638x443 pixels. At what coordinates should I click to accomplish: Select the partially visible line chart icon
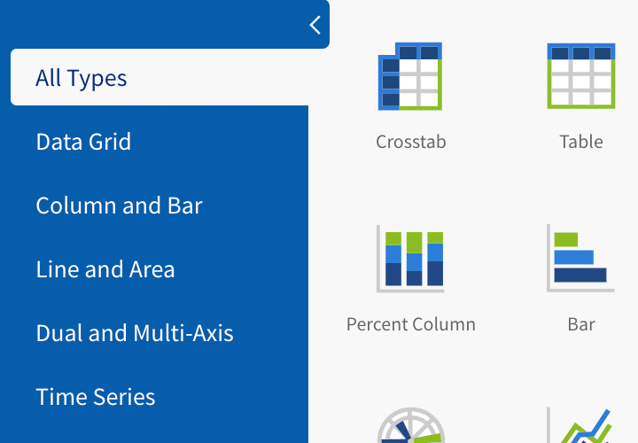[x=581, y=427]
